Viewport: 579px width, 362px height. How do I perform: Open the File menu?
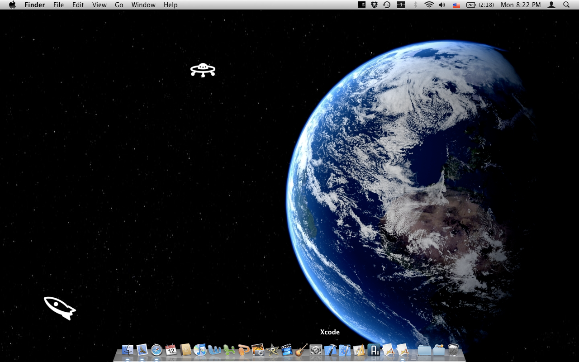[x=58, y=5]
